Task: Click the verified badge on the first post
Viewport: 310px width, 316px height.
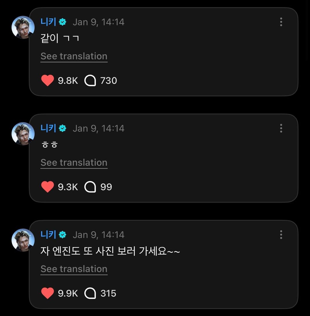Action: pos(63,22)
